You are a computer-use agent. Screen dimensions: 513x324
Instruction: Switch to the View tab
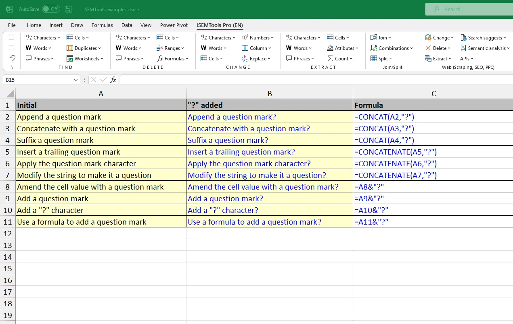pyautogui.click(x=146, y=25)
